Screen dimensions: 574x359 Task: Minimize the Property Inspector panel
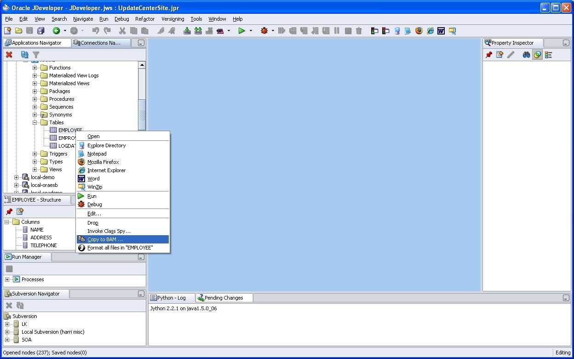coord(566,43)
